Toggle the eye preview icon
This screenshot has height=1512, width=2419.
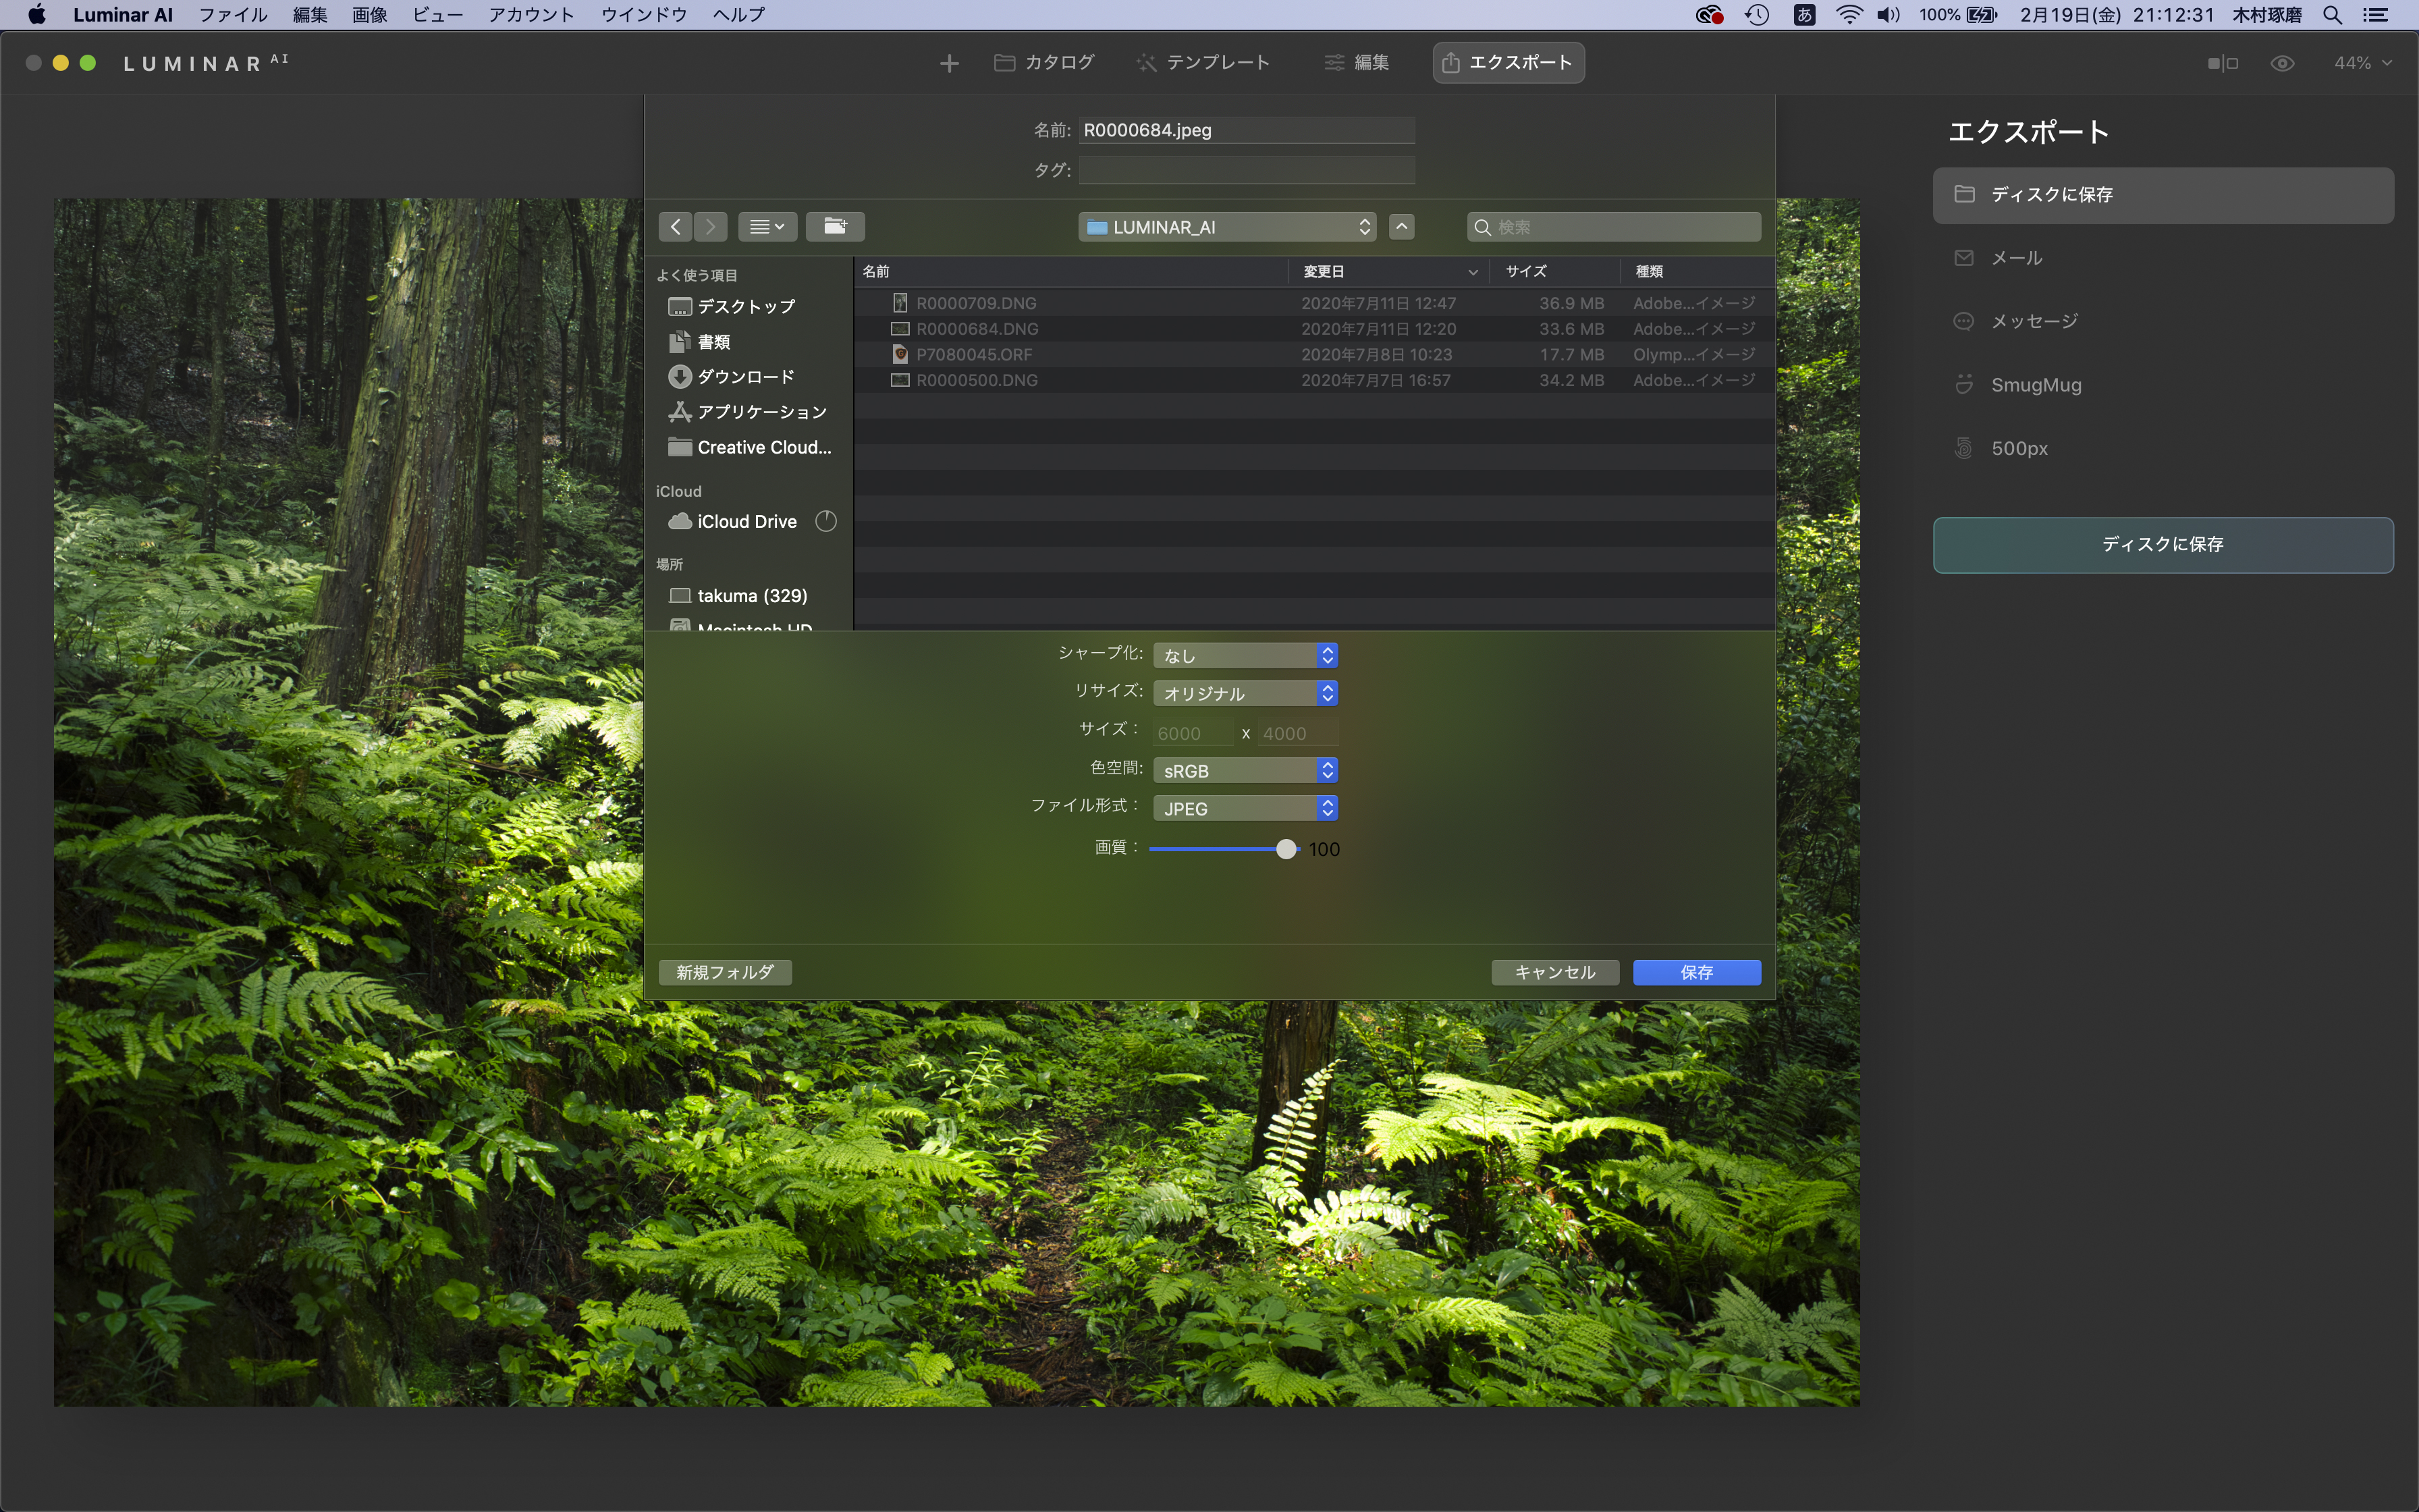[2282, 63]
